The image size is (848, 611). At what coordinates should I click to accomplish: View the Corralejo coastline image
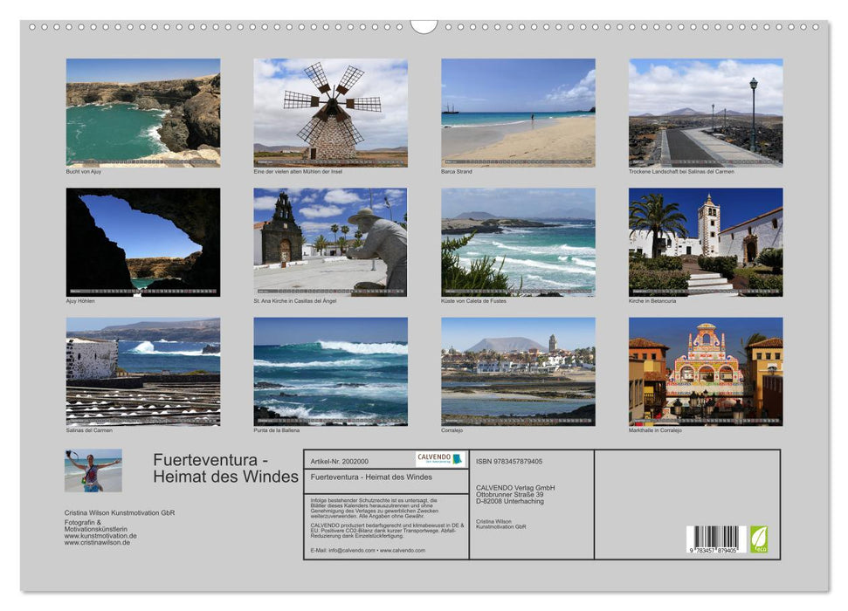tap(518, 374)
